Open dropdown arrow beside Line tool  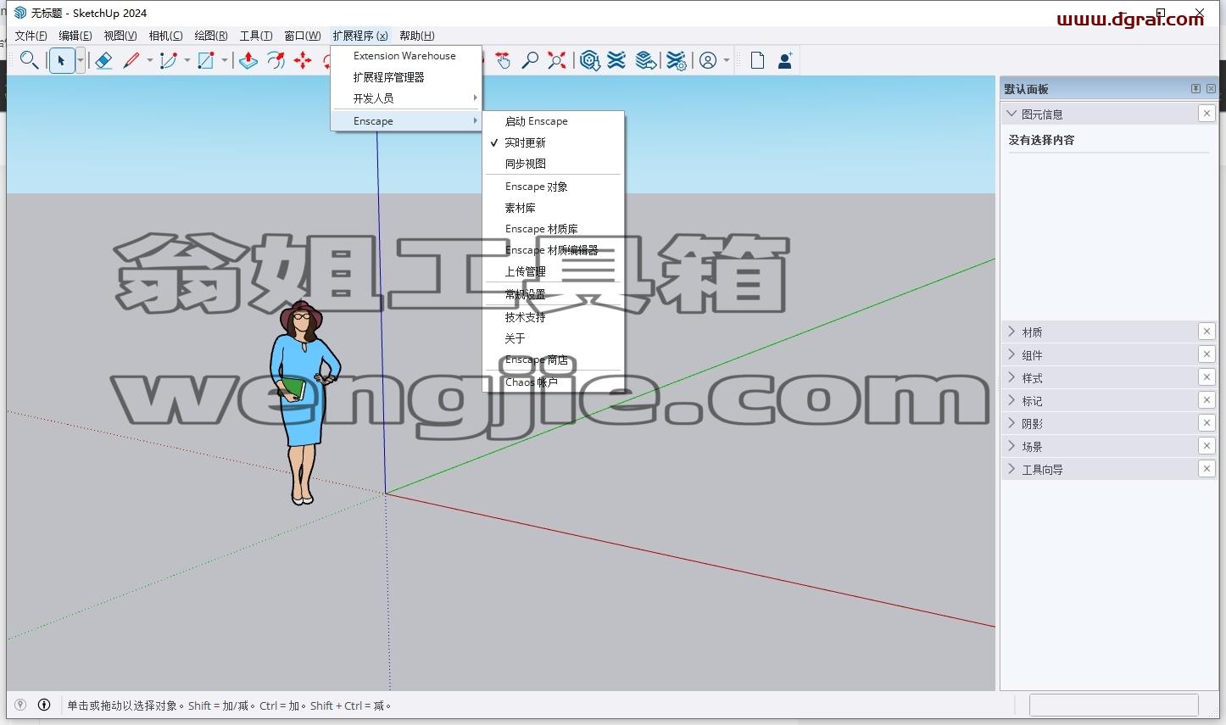149,60
